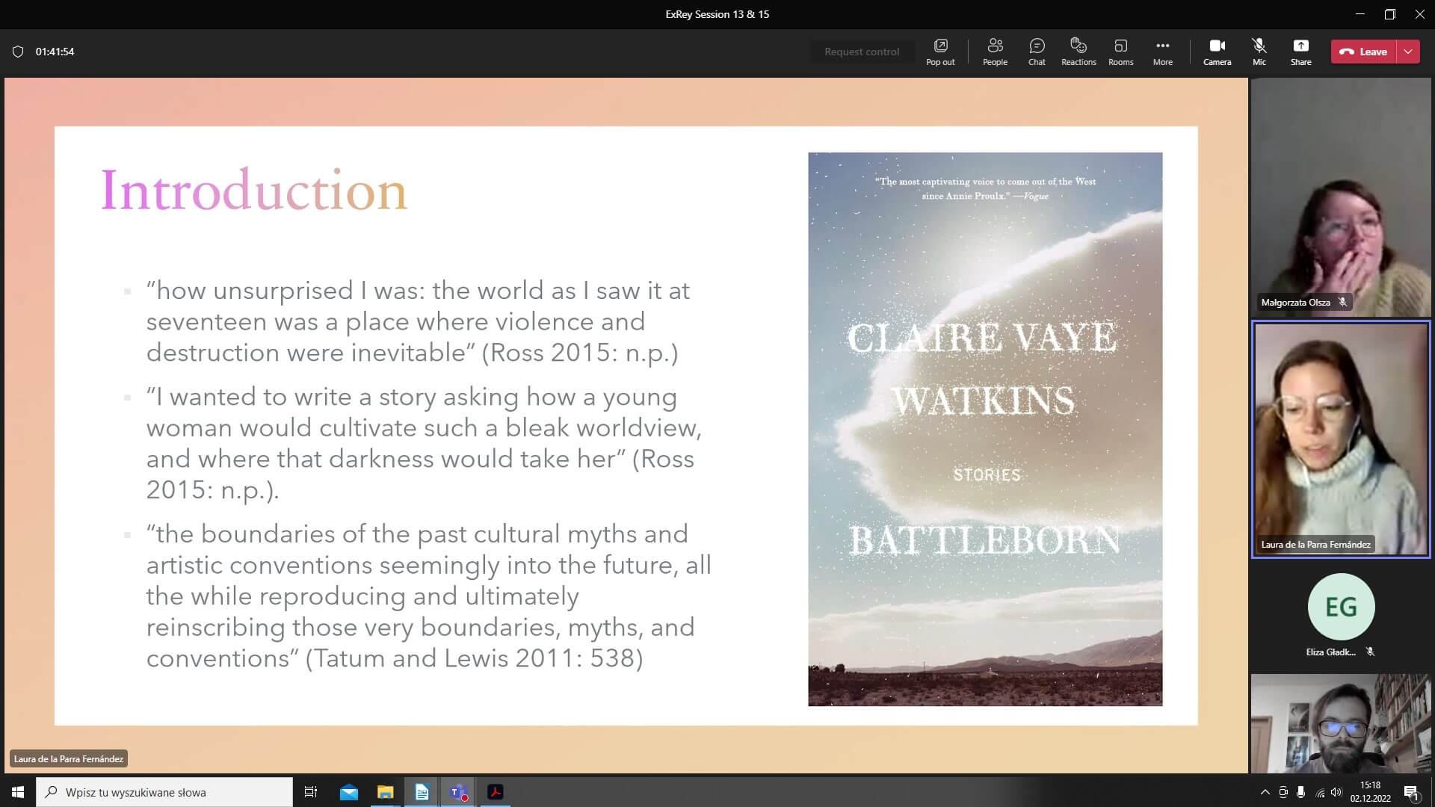Image resolution: width=1435 pixels, height=807 pixels.
Task: Click the Eliza Gładk... name label
Action: click(1330, 652)
